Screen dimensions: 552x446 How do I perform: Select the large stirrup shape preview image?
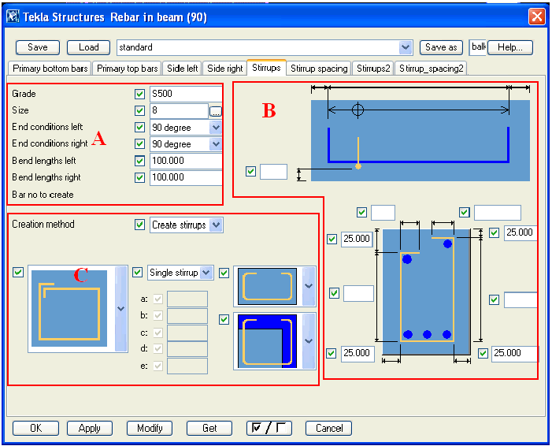71,308
